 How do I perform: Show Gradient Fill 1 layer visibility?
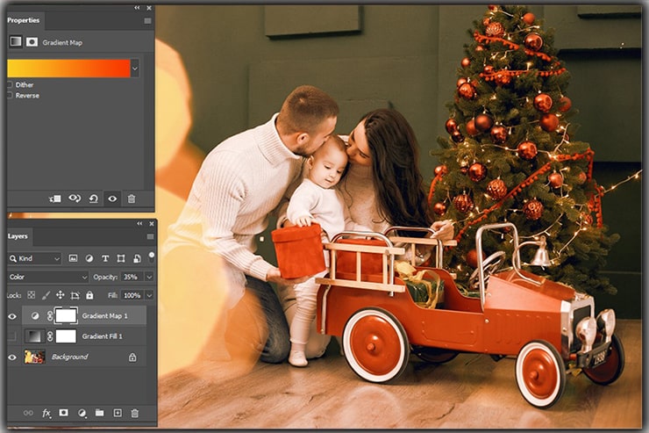[x=12, y=336]
